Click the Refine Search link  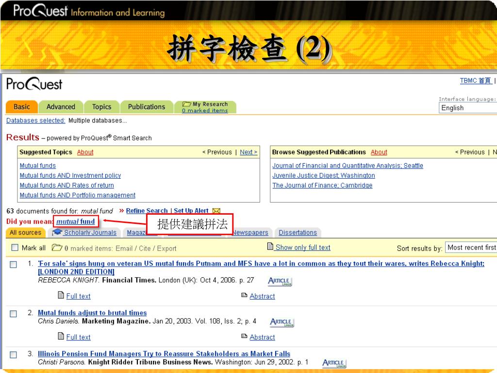(x=147, y=211)
